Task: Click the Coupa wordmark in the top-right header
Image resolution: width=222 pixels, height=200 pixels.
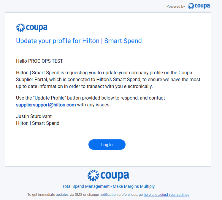Action: 202,6
